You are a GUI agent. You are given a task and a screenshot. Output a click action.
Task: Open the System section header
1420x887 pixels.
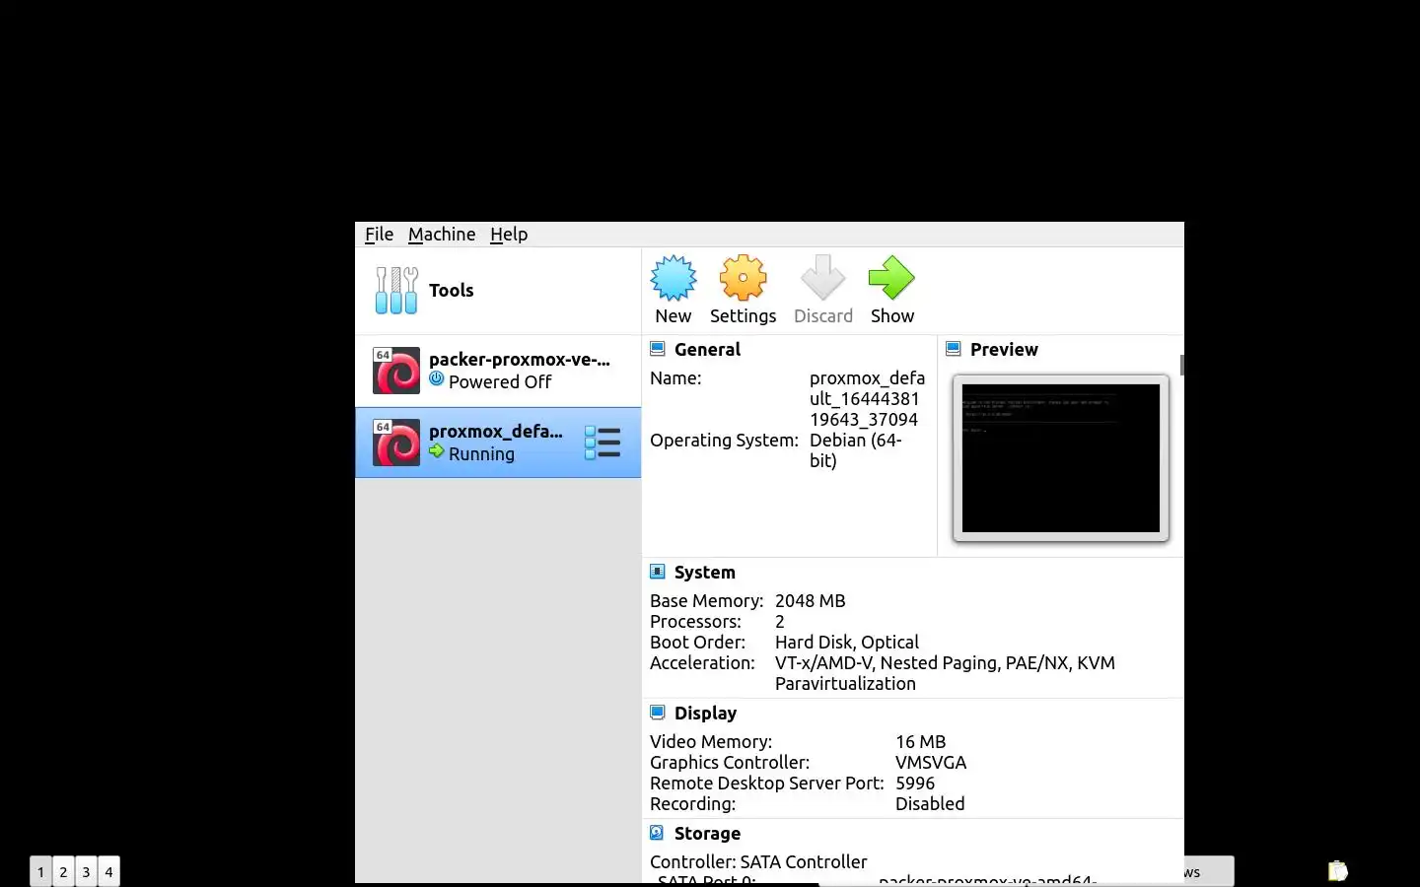[704, 573]
